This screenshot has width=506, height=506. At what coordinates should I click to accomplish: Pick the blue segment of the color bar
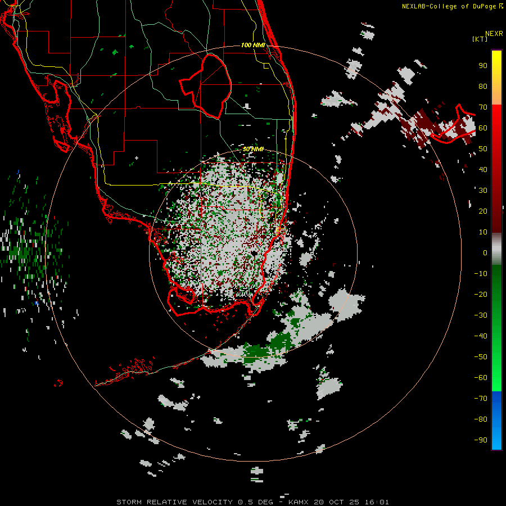pos(496,421)
